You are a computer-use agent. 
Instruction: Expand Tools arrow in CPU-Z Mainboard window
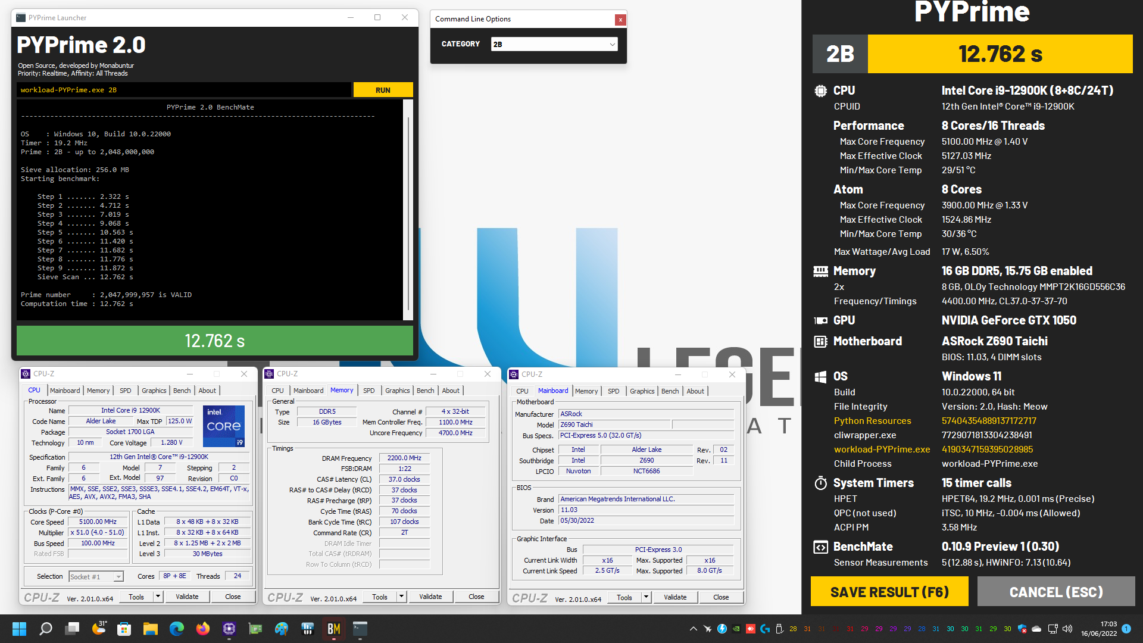tap(646, 597)
